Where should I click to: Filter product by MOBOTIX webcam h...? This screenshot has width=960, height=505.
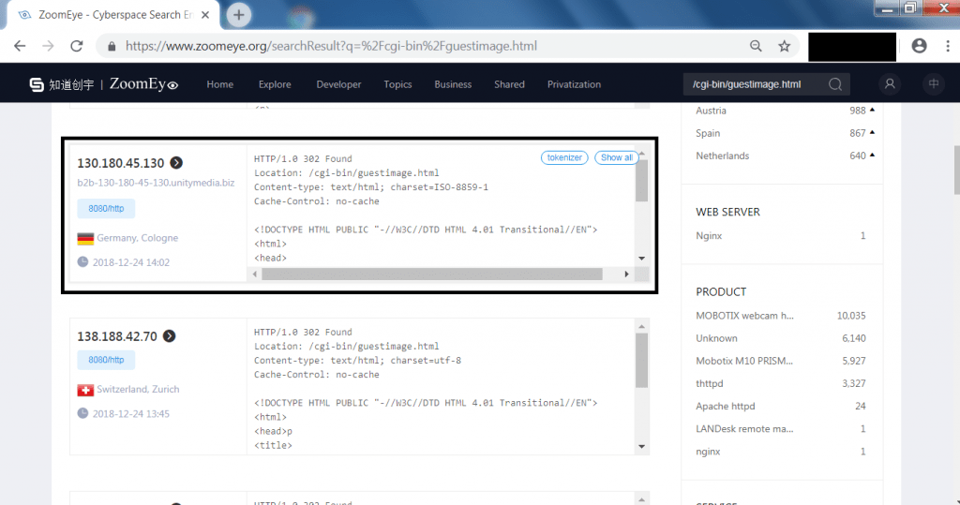[744, 316]
